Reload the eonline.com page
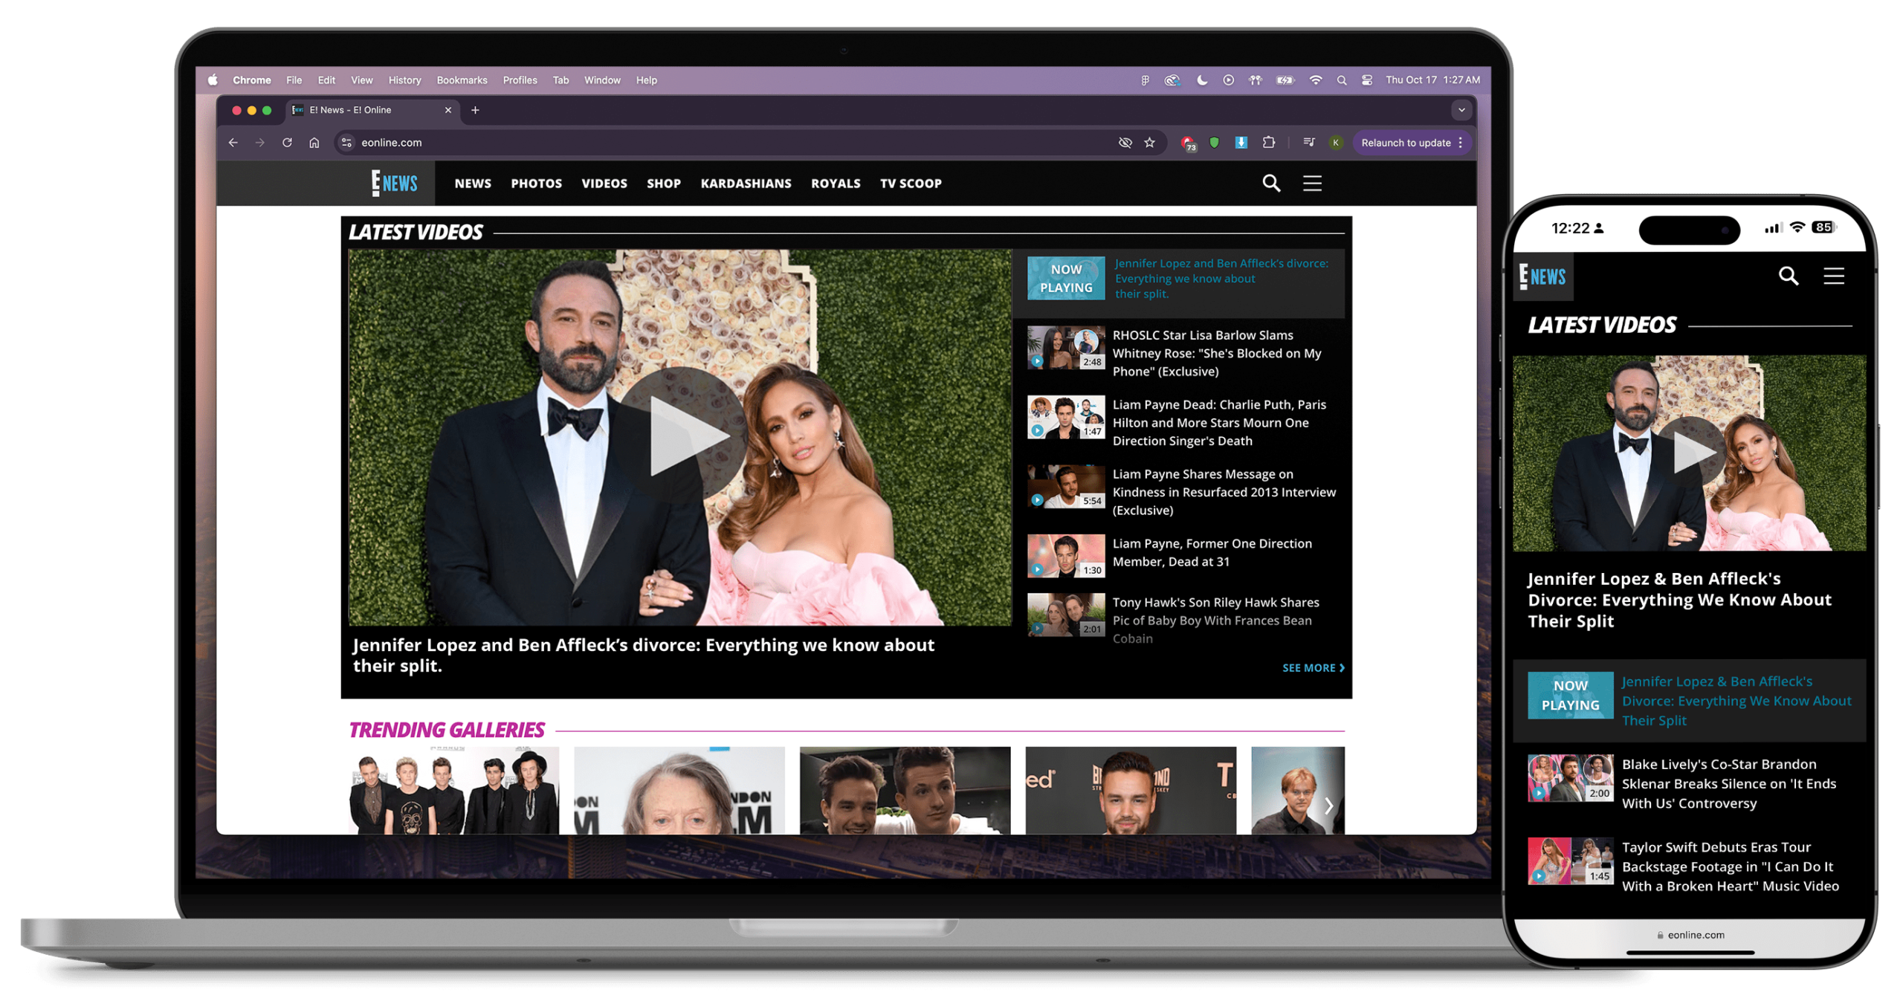 coord(287,142)
